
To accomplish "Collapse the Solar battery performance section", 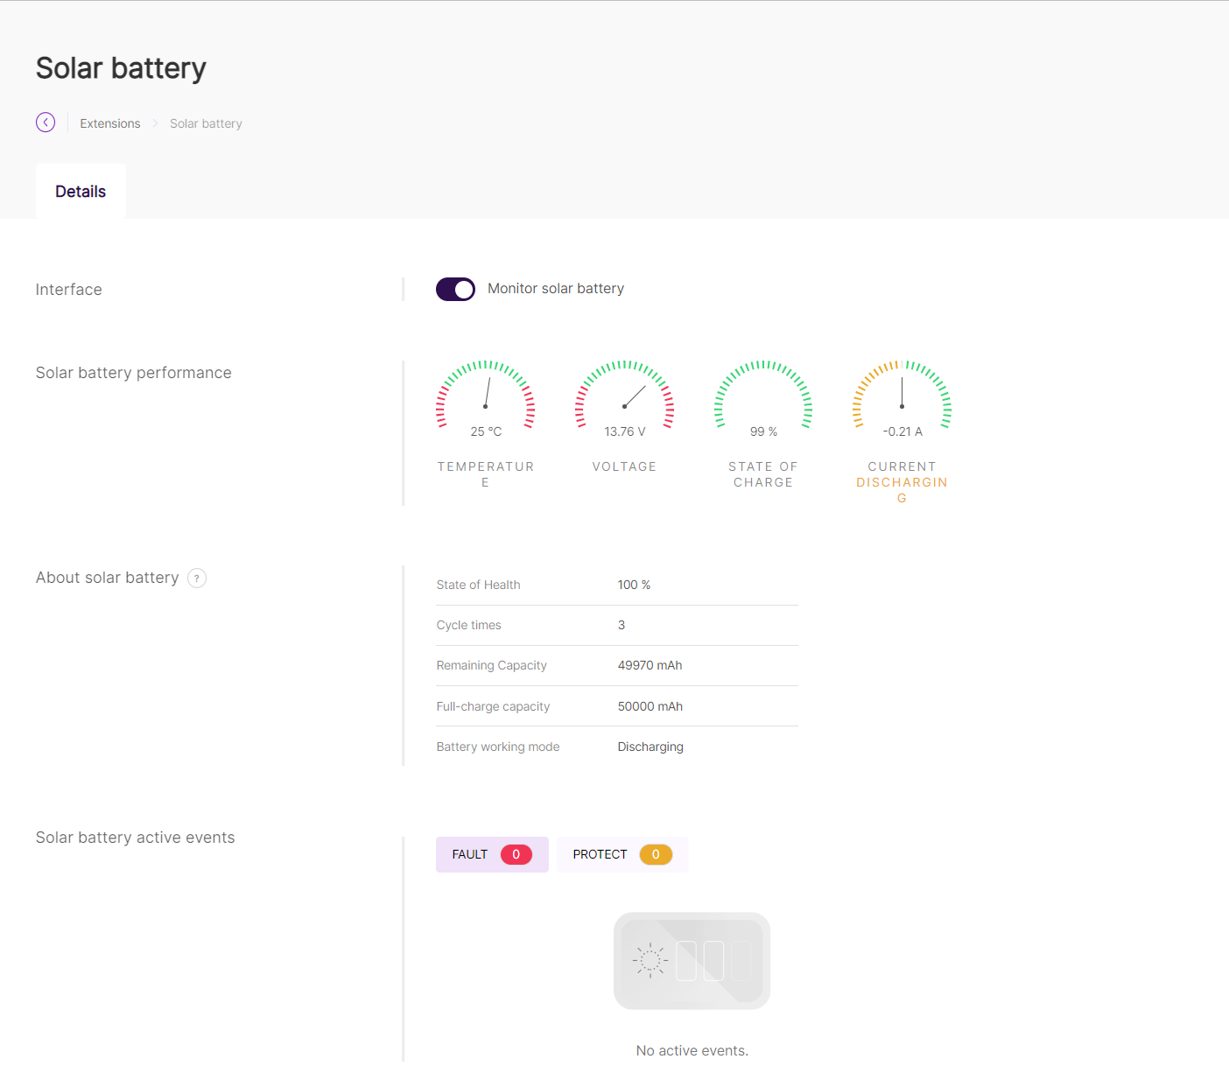I will [133, 372].
